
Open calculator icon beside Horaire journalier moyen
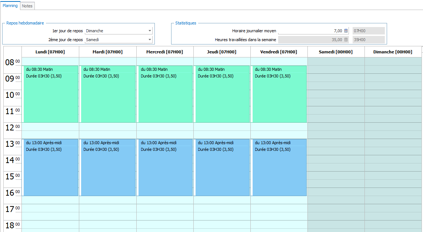pos(346,31)
